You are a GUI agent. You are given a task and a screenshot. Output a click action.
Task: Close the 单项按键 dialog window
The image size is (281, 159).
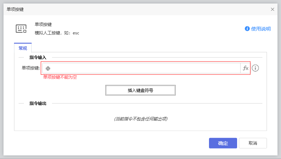273,9
